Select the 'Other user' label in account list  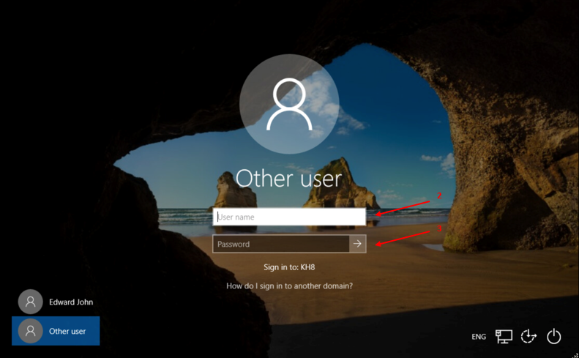[x=67, y=331]
